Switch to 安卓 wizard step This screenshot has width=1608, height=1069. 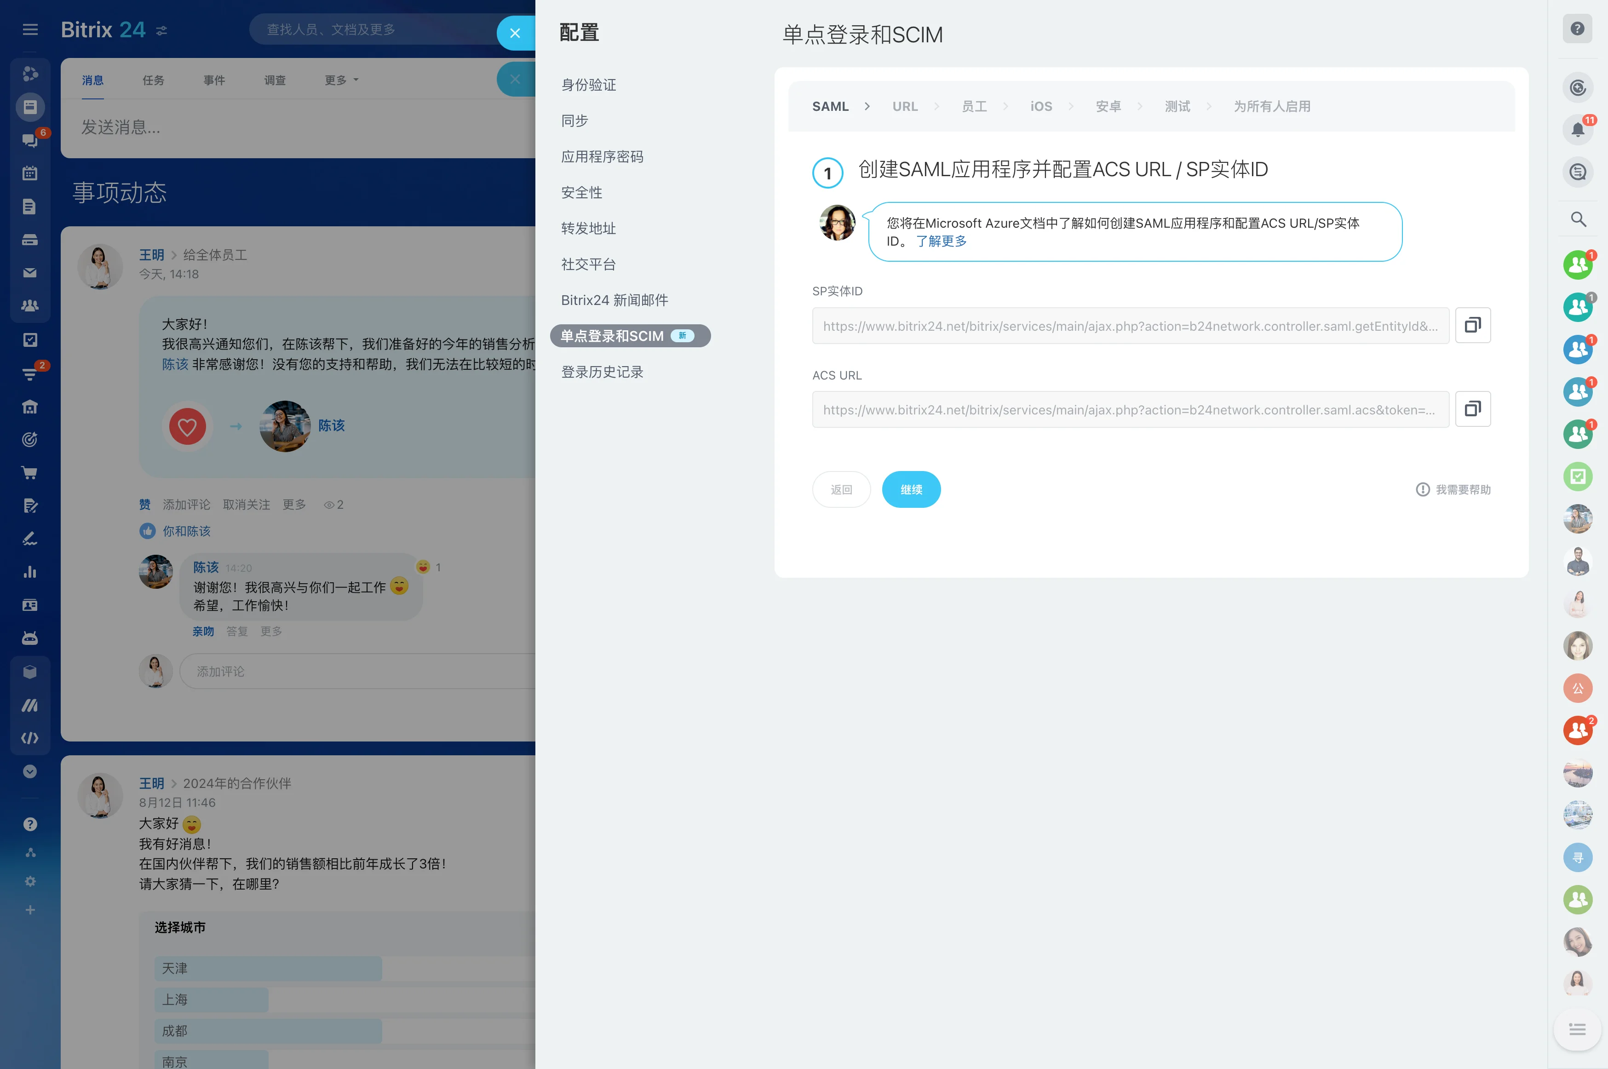1108,106
